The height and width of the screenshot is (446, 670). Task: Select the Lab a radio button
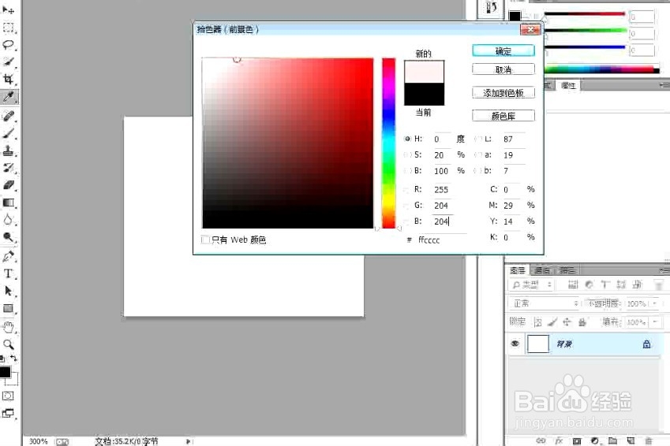pos(478,154)
